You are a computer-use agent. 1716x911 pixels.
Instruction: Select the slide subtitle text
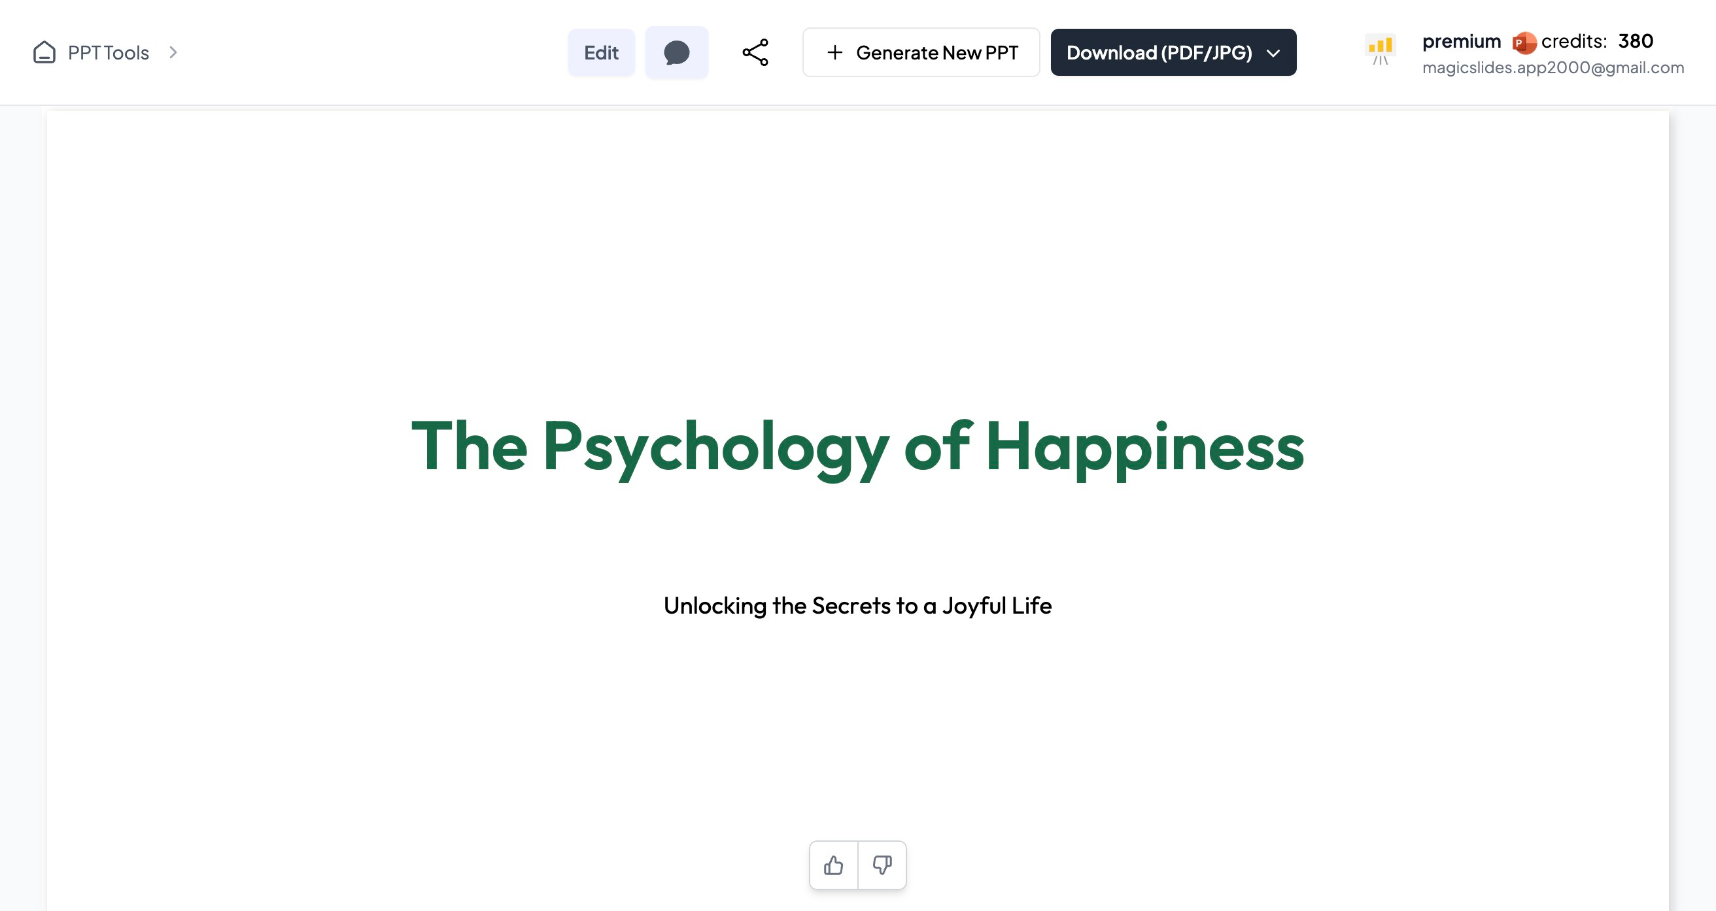coord(857,605)
